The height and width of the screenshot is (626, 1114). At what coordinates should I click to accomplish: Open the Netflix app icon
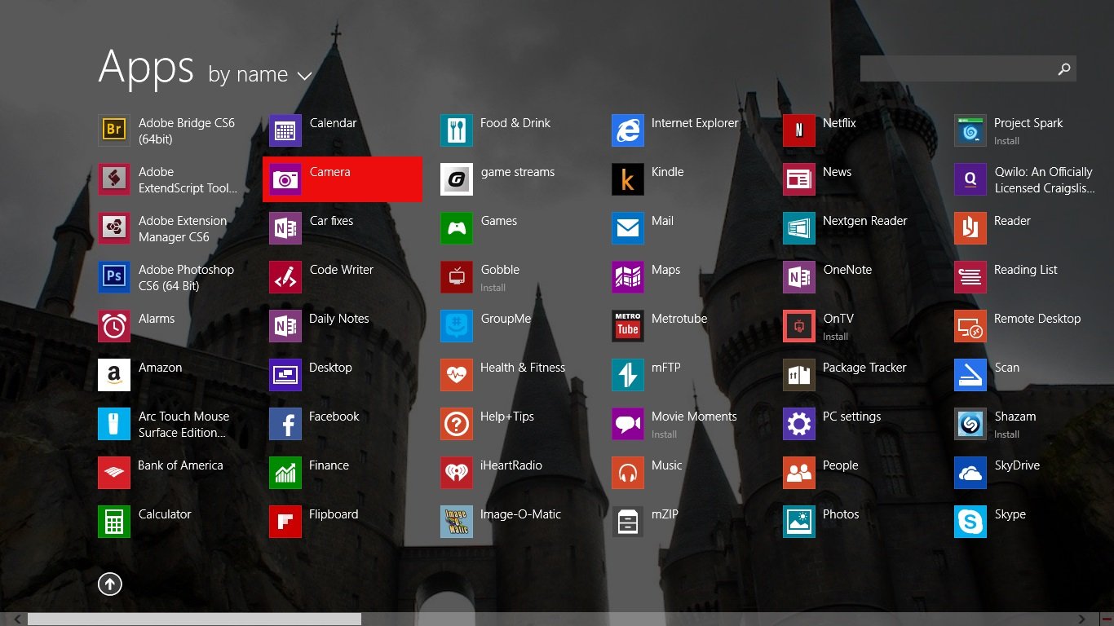click(799, 130)
